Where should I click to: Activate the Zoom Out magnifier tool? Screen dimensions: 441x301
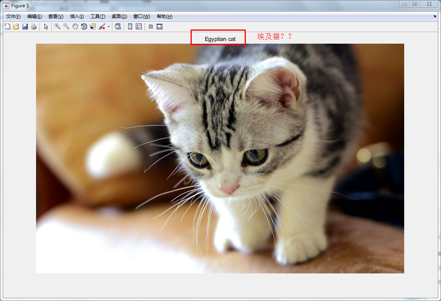tap(66, 26)
